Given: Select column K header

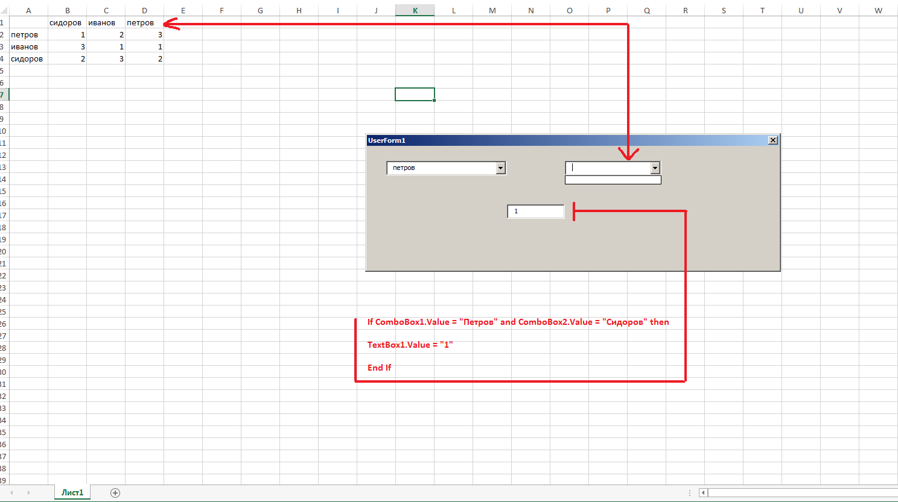Looking at the screenshot, I should (415, 10).
